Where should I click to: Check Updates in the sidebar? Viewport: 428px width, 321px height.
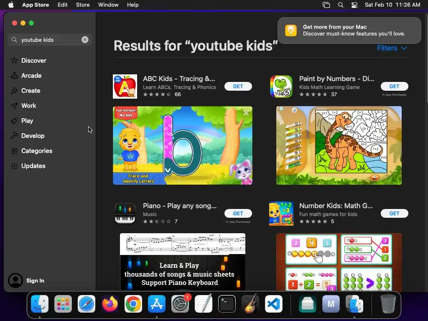28,166
